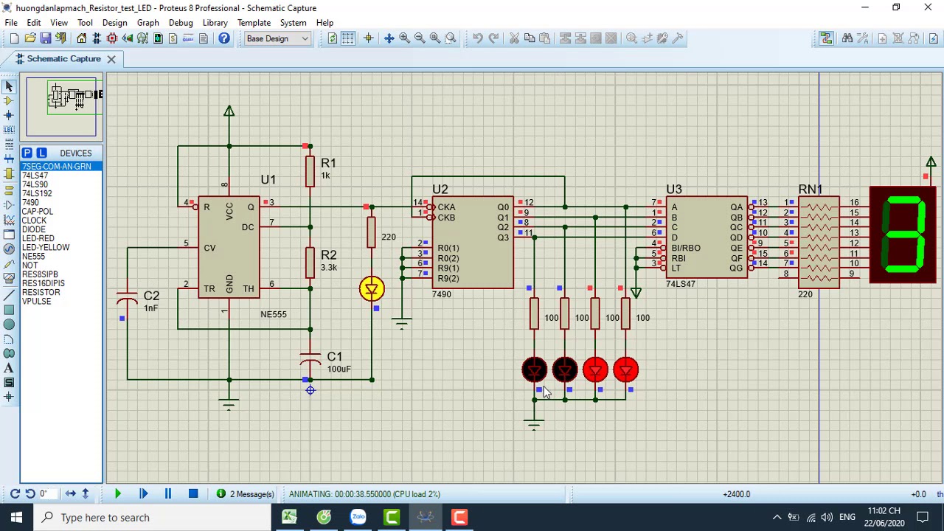
Task: Open the L library manage button
Action: (x=41, y=153)
